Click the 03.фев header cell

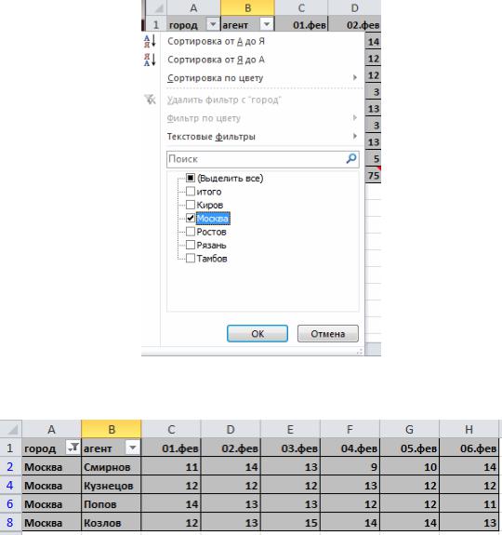290,448
